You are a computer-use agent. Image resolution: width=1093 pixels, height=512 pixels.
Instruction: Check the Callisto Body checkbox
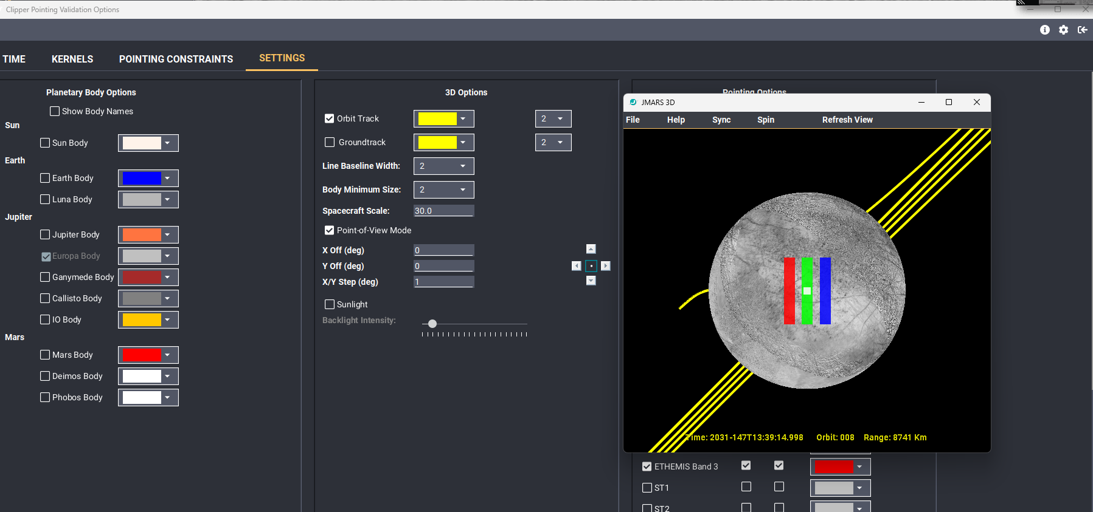tap(45, 298)
